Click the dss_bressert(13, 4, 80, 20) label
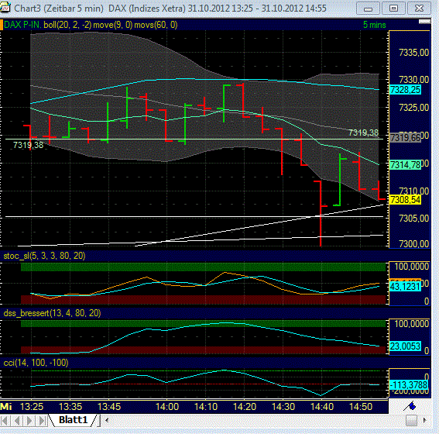Image resolution: width=439 pixels, height=434 pixels. (52, 313)
